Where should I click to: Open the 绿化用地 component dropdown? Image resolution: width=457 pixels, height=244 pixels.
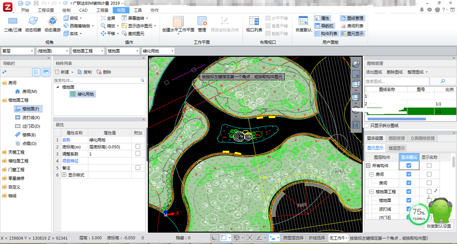pos(158,51)
